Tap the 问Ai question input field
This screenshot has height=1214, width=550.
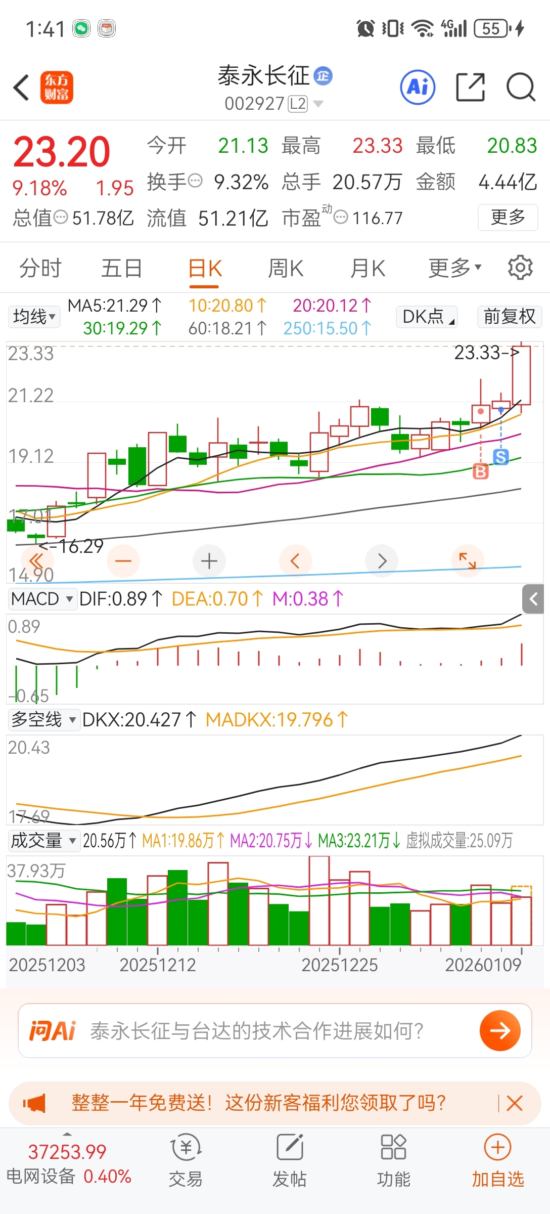(275, 1030)
